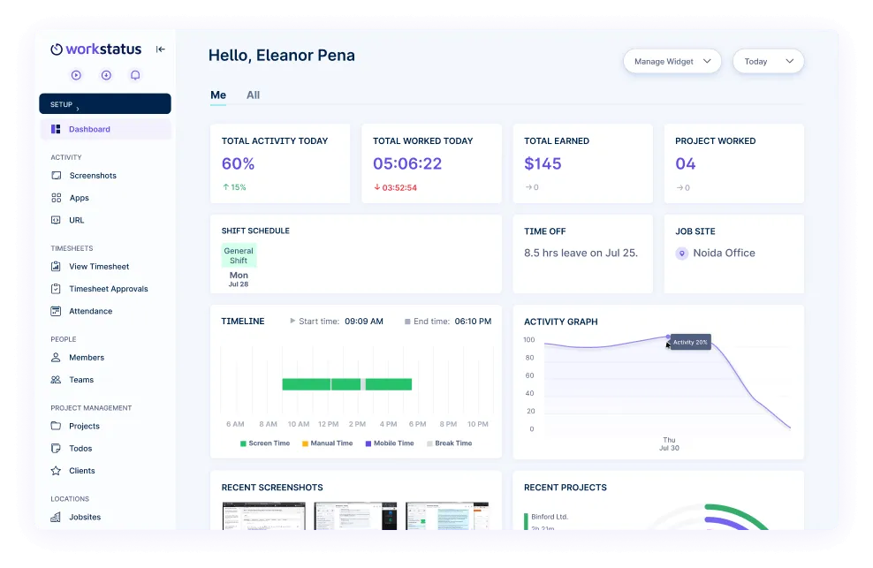Image resolution: width=873 pixels, height=568 pixels.
Task: Expand the SETUP section
Action: 105,103
